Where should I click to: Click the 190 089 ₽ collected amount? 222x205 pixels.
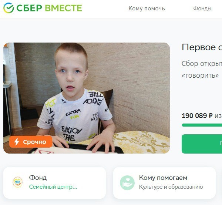click(x=197, y=116)
